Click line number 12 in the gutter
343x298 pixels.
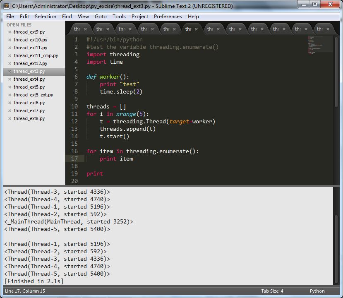74,121
